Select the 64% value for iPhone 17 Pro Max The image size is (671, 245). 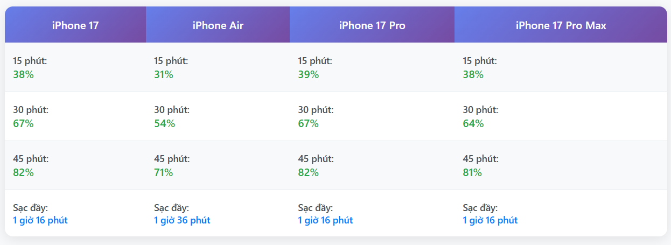tap(473, 123)
